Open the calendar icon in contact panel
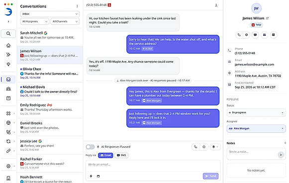 [274, 35]
